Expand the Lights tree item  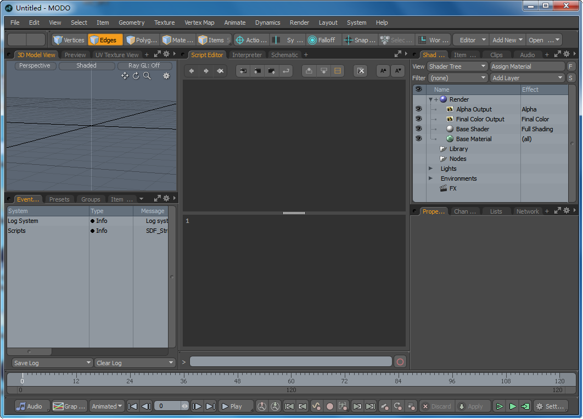(431, 169)
